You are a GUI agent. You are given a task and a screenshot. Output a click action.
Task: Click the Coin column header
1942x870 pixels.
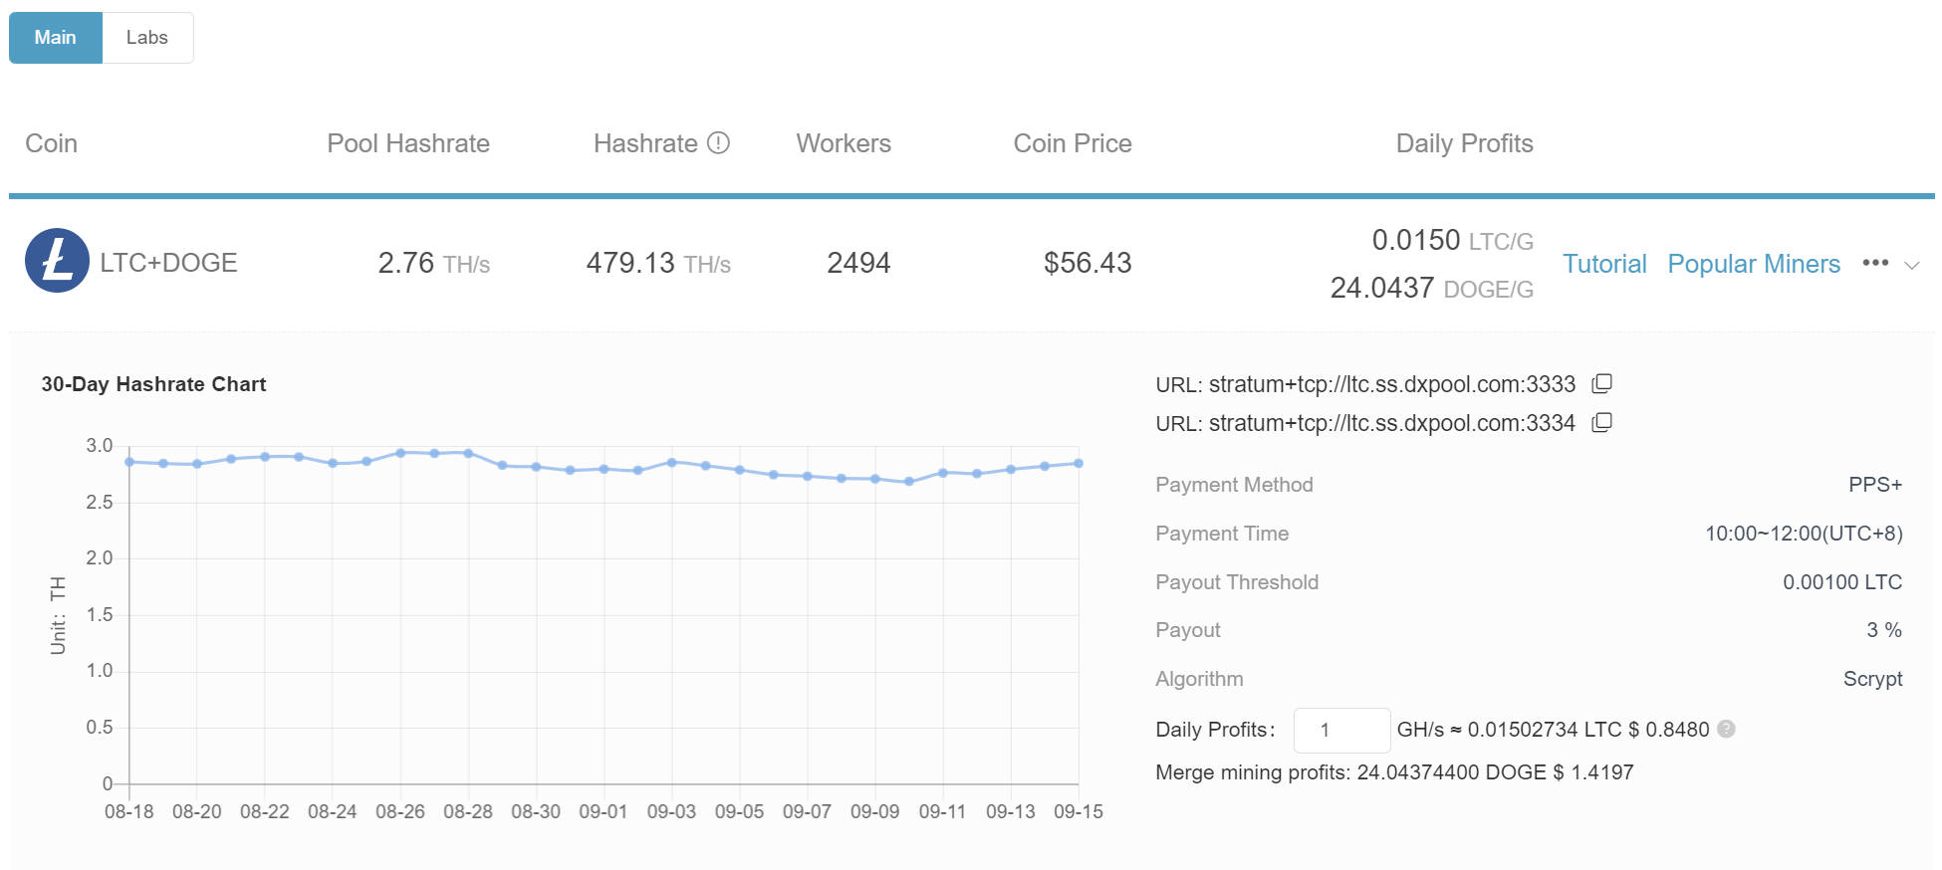[x=52, y=143]
